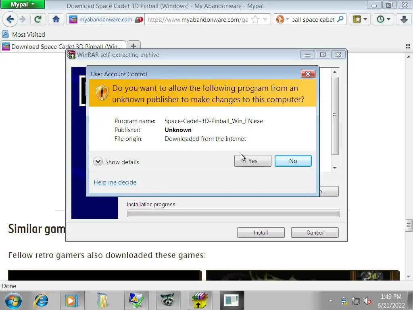Open the Bookmarks menu button
This screenshot has height=310, width=413.
(360, 19)
